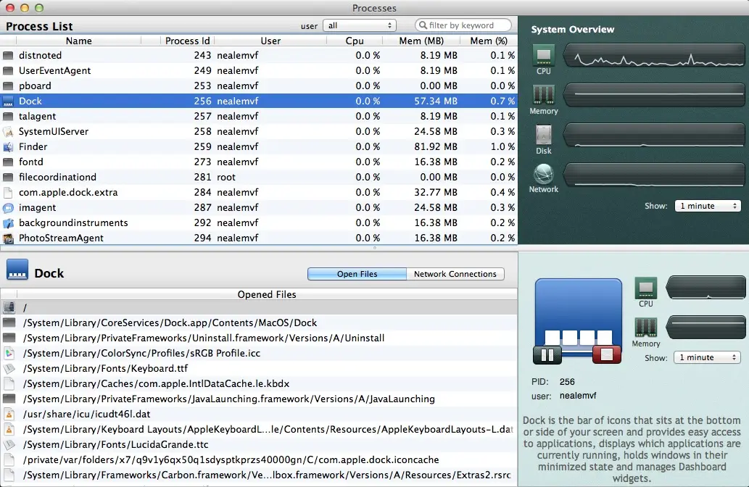Sort by the Cpu column header

coord(355,41)
